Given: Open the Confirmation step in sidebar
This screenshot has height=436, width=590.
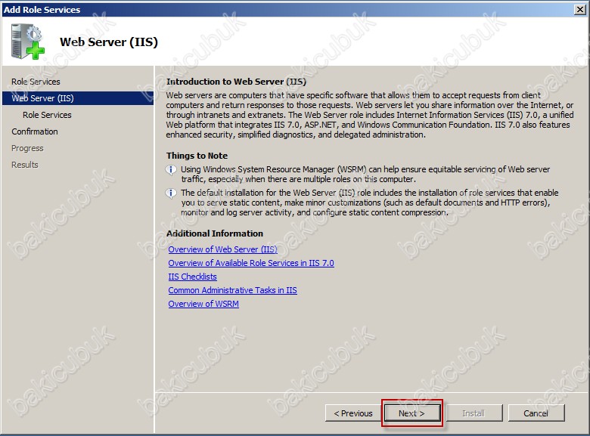Looking at the screenshot, I should [x=35, y=131].
